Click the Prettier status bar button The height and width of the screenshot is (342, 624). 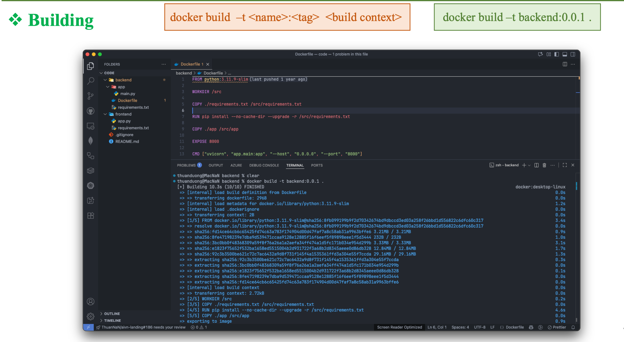coord(557,327)
